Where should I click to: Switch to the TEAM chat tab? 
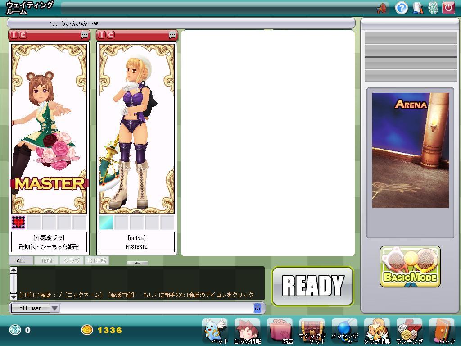(x=46, y=260)
